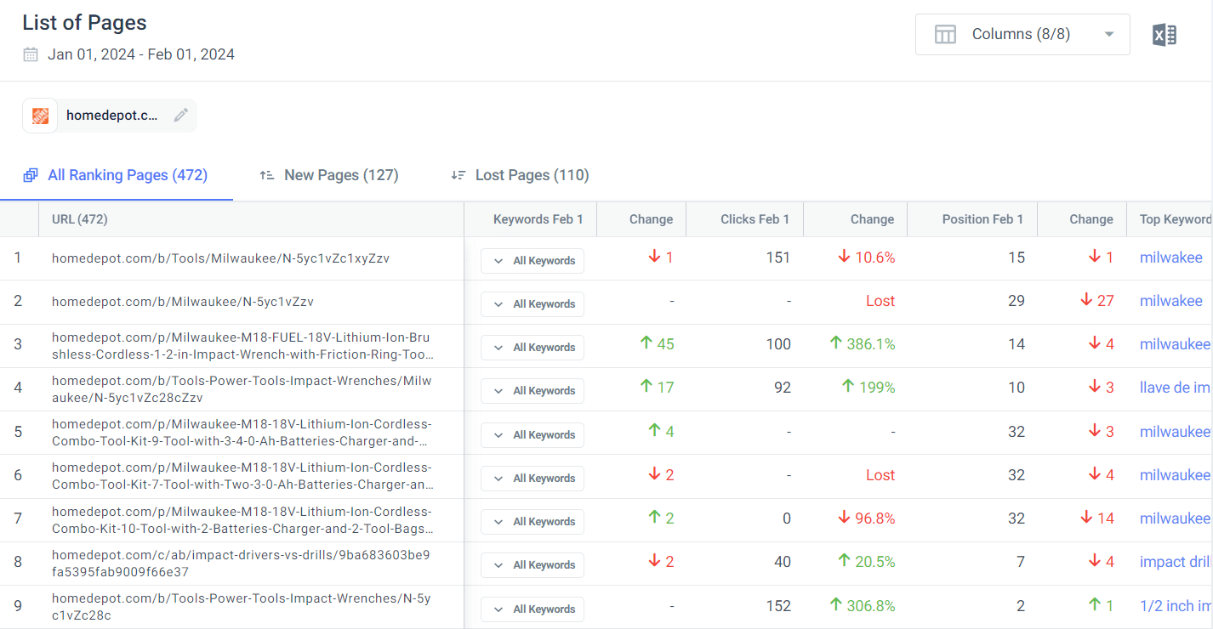
Task: Click the descending sort icon beside Lost Pages
Action: [458, 175]
